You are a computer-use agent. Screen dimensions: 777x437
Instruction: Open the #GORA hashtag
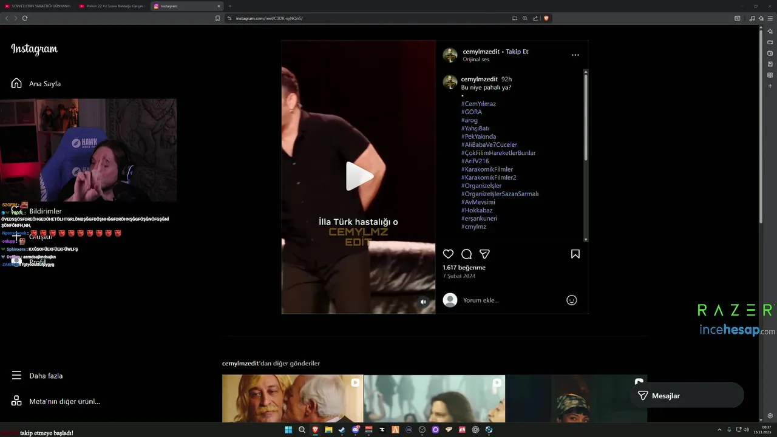coord(471,112)
